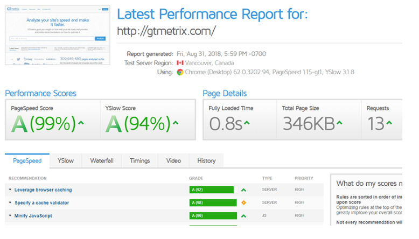Click the YSlow Score A (94%) value
419x239 pixels.
pyautogui.click(x=138, y=124)
